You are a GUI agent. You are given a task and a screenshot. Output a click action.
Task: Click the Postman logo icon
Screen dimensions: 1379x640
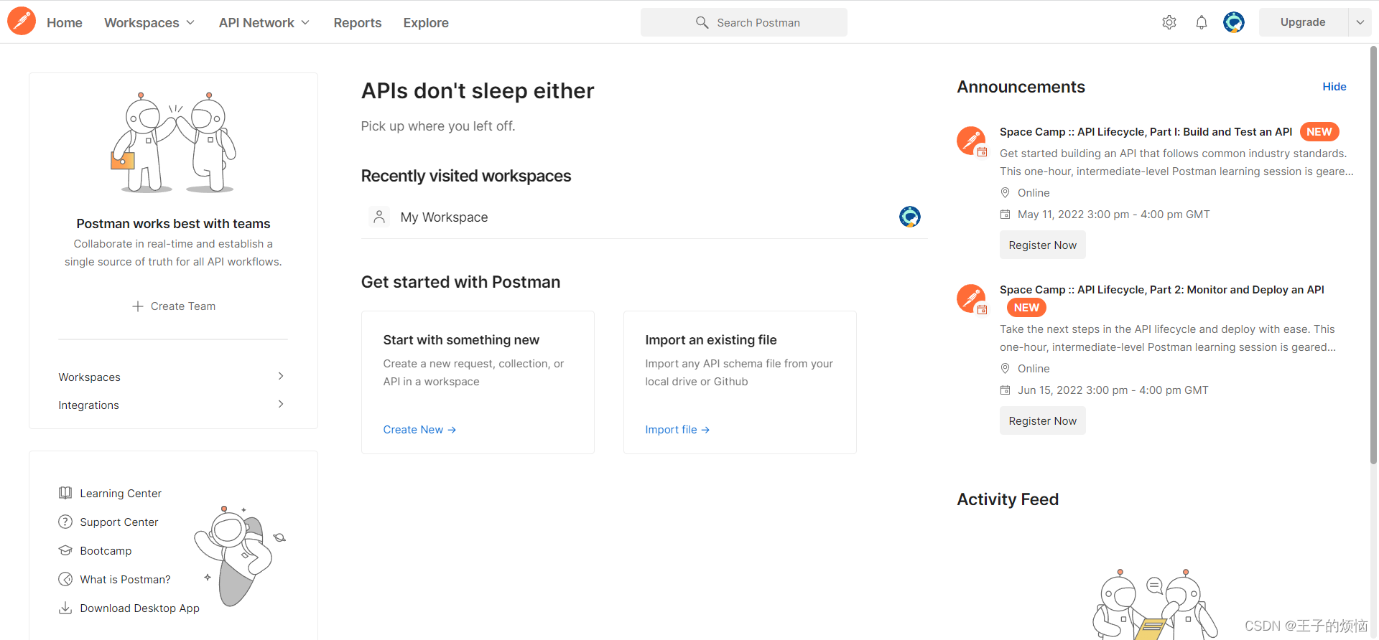coord(22,22)
